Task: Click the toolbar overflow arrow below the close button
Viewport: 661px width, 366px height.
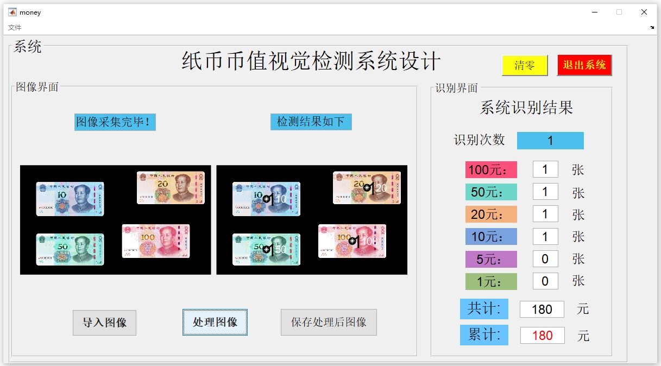Action: 652,27
